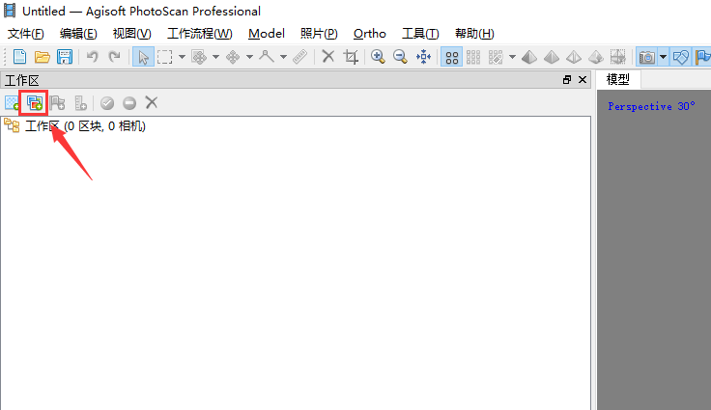
Task: Expand the rectangle selection tool dropdown arrow
Action: click(x=182, y=57)
